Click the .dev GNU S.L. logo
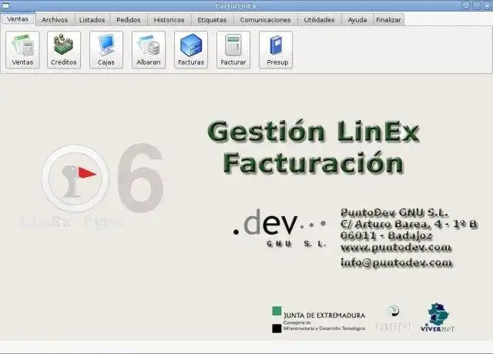493x354 pixels. click(279, 229)
